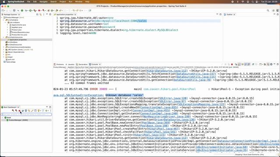Open the Navigate menu
This screenshot has width=280, height=157.
click(x=43, y=2)
